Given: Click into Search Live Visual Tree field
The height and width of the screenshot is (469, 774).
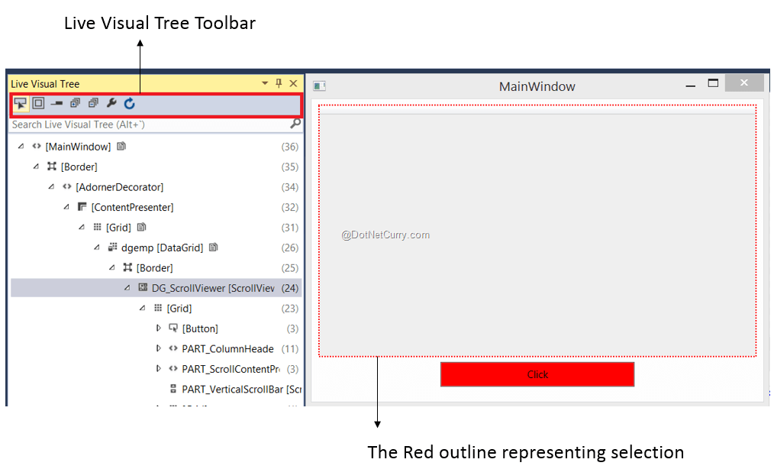Looking at the screenshot, I should point(145,125).
